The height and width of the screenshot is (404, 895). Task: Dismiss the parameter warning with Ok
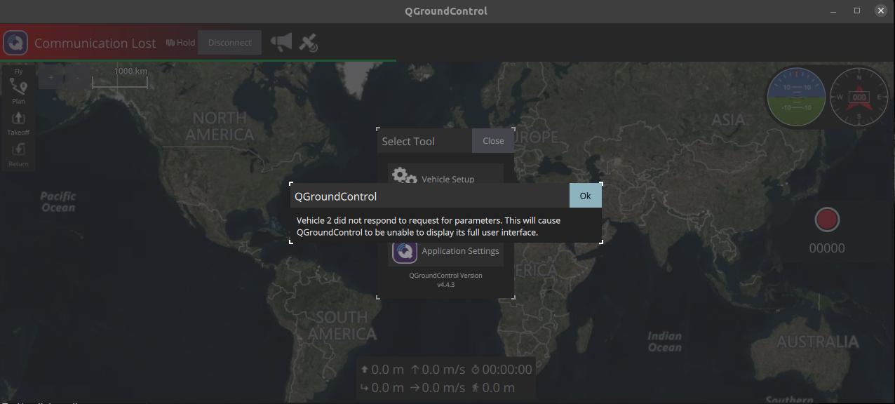coord(585,196)
